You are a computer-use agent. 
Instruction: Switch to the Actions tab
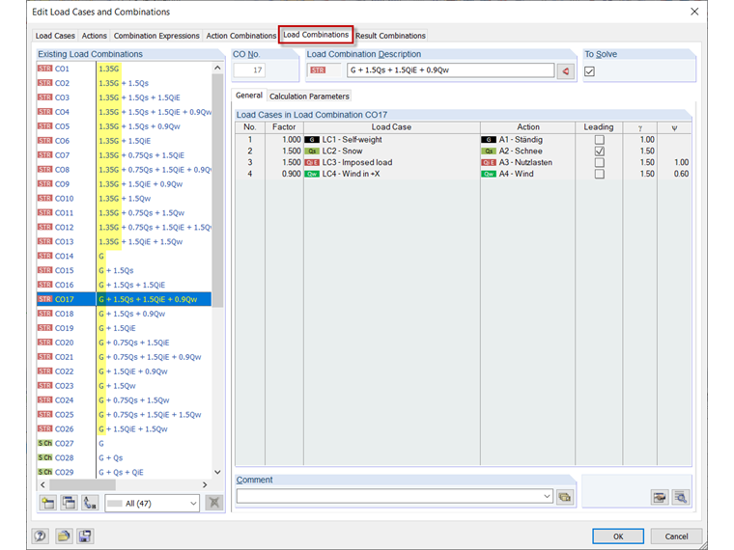pos(94,36)
